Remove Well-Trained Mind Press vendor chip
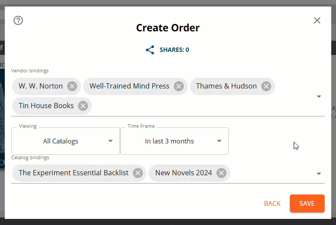This screenshot has height=225, width=336. (x=178, y=86)
